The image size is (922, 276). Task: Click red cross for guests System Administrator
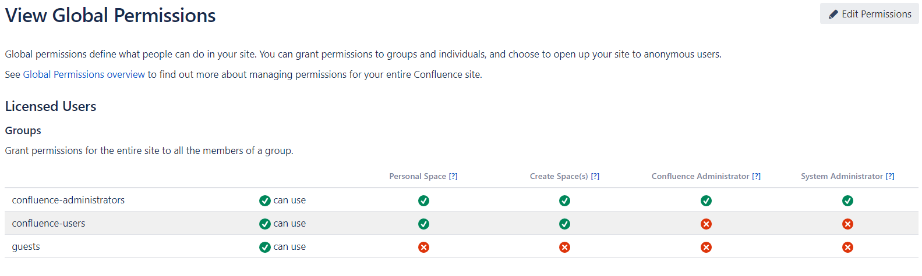click(847, 247)
